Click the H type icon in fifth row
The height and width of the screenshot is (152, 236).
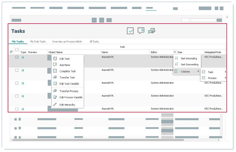click(23, 109)
